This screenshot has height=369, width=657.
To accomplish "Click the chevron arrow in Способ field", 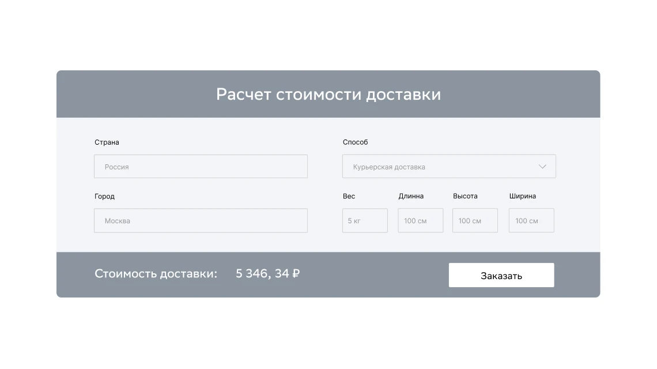I will (x=542, y=167).
